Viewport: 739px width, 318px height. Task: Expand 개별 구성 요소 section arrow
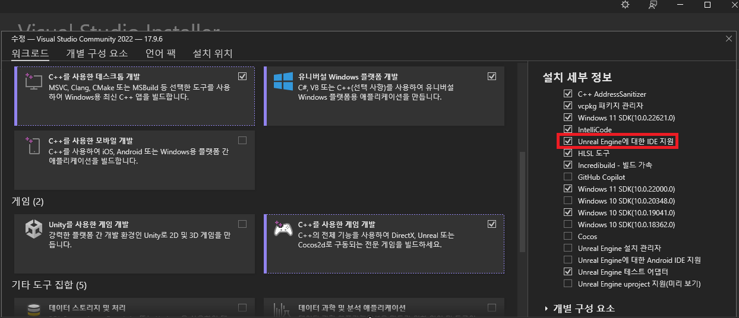coord(547,309)
